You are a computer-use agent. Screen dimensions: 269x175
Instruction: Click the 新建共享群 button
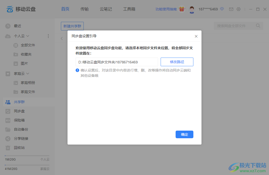point(72,26)
